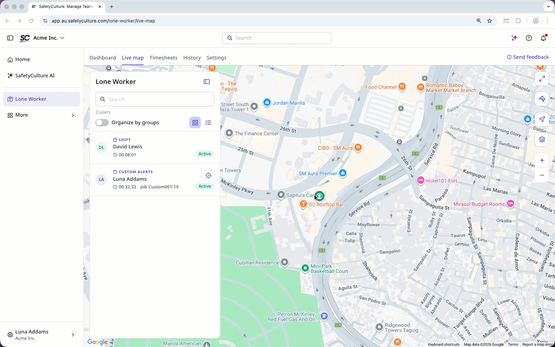
Task: Open David Lewis worker card
Action: (155, 147)
